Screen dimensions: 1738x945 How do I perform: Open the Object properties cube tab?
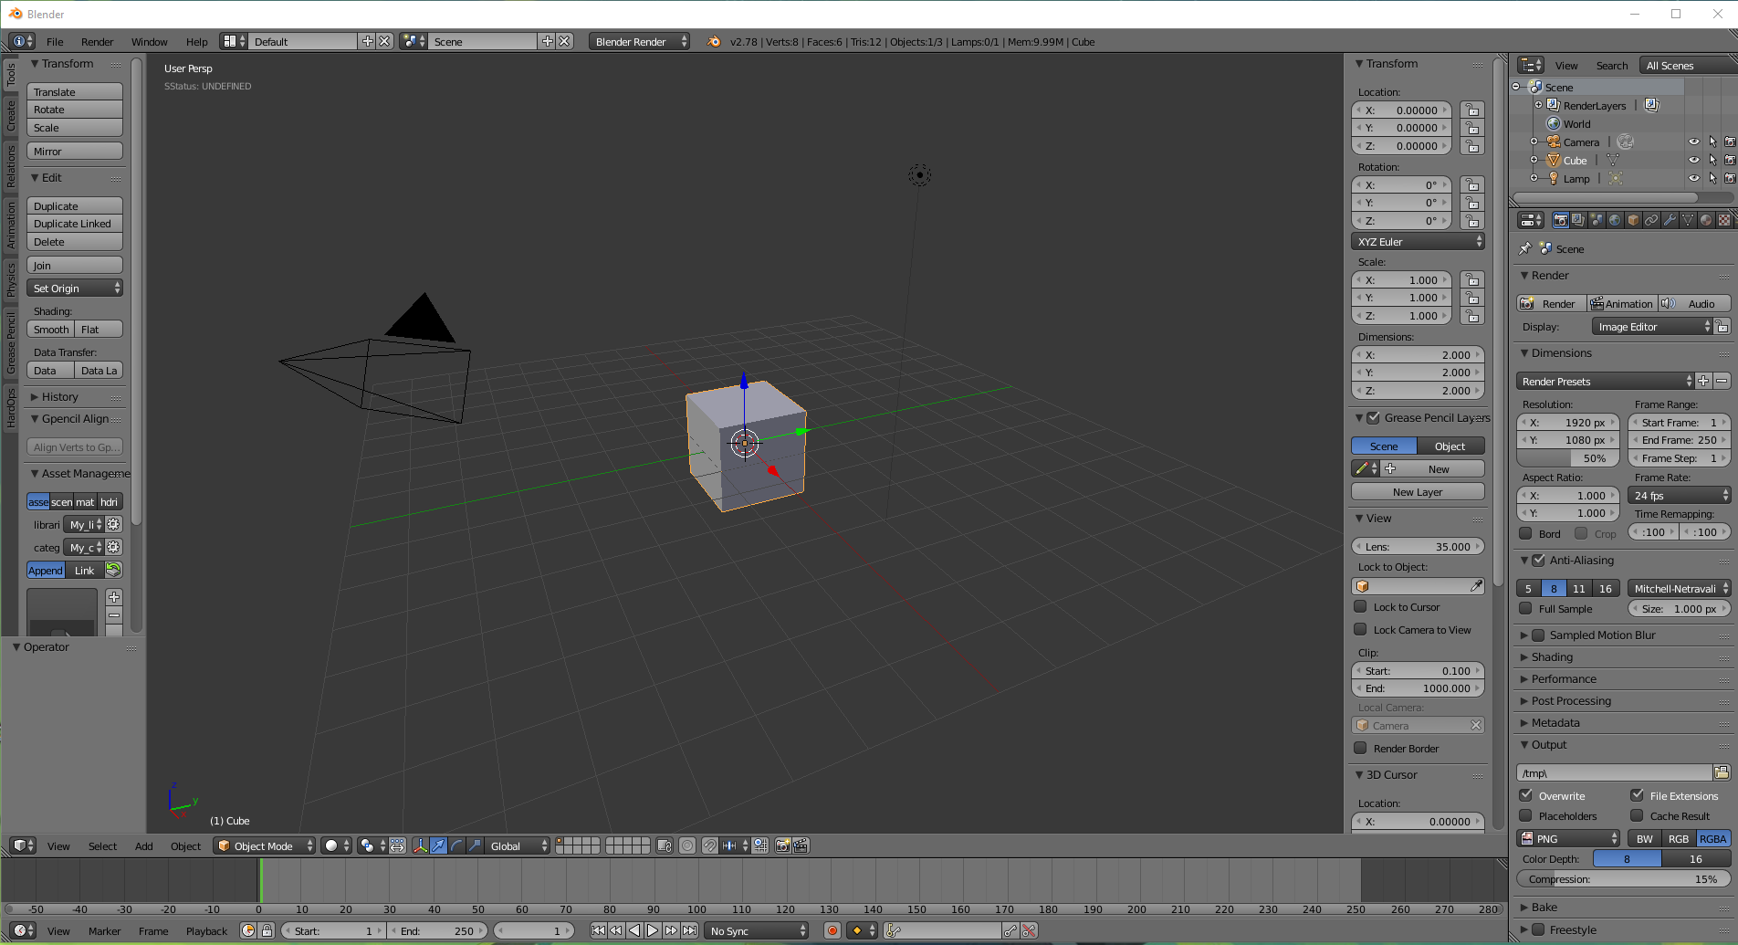1633,220
